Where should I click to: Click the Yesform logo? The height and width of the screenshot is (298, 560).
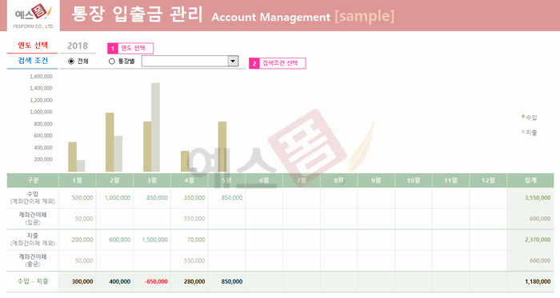pos(34,15)
